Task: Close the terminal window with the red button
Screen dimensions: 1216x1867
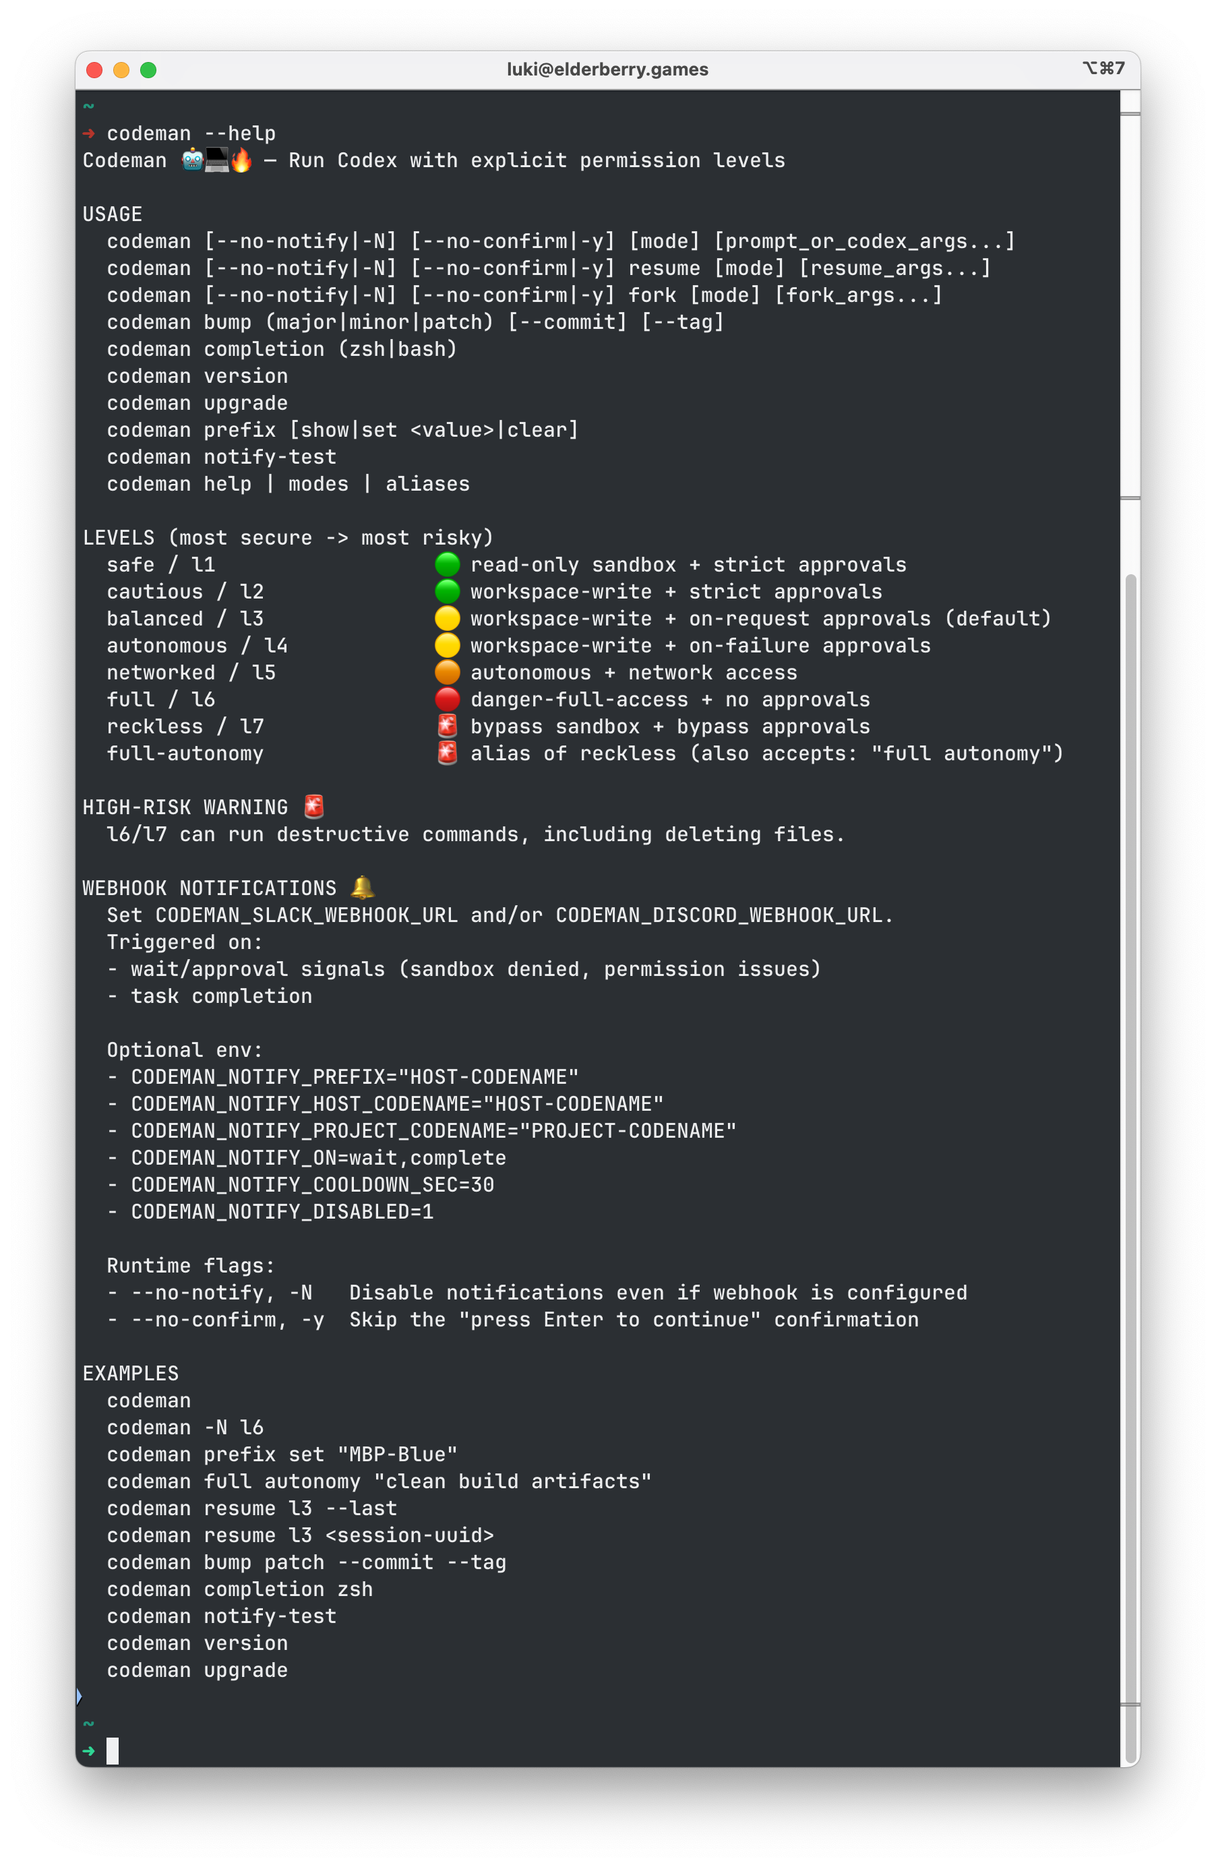Action: [x=95, y=70]
